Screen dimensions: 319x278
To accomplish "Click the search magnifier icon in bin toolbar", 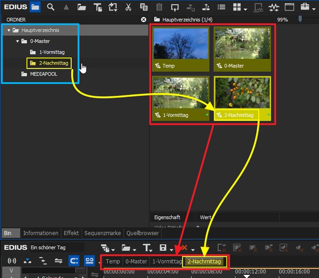I will click(x=50, y=7).
